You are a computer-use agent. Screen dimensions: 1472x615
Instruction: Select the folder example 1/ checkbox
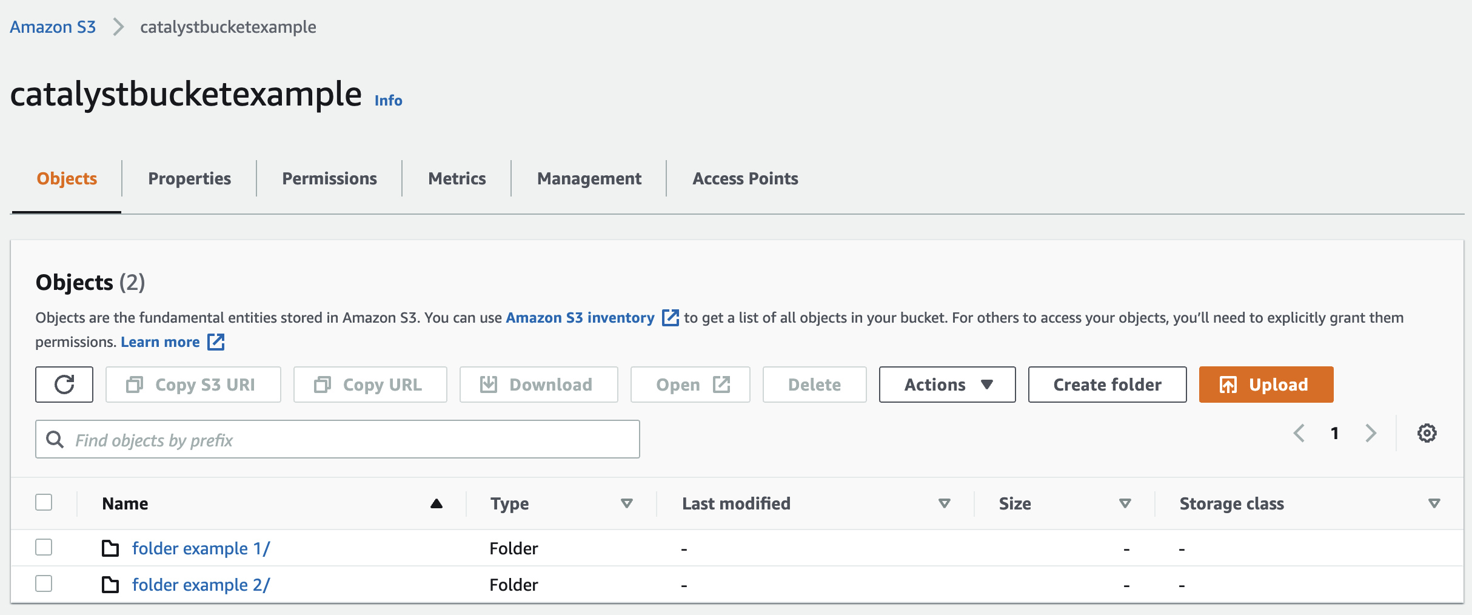point(44,547)
